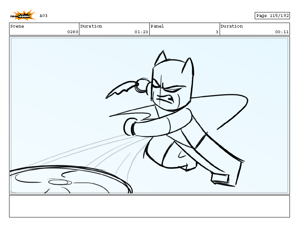299x231 pixels.
Task: Click the scene duration value 01:23
Action: (141, 32)
